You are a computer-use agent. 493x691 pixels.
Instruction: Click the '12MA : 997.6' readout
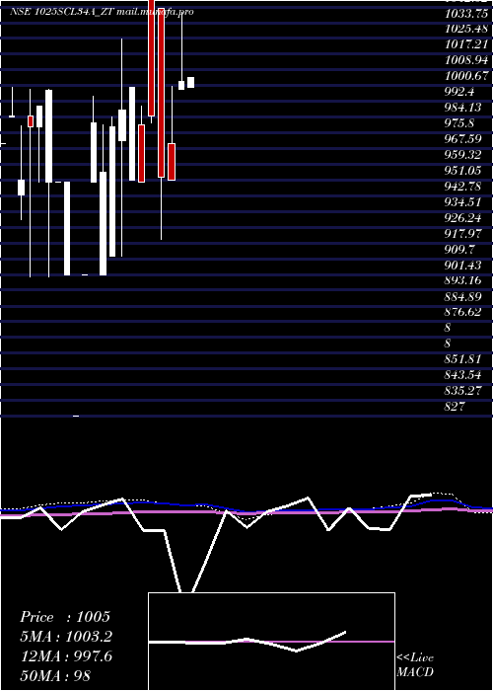point(66,656)
